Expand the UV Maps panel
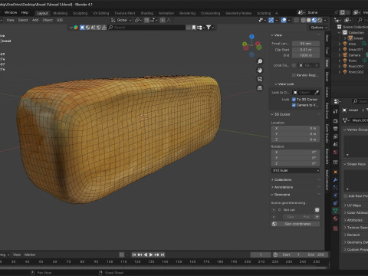 [353, 205]
